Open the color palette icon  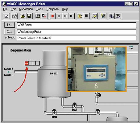point(80,16)
